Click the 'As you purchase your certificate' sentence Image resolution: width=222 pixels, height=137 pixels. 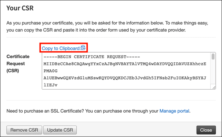click(x=107, y=23)
